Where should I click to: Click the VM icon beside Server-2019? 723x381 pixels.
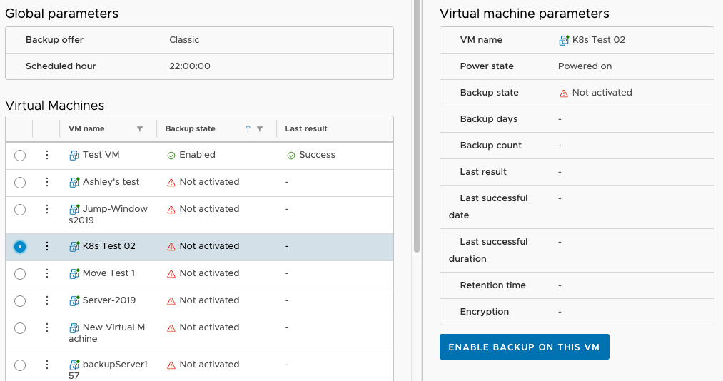[74, 301]
